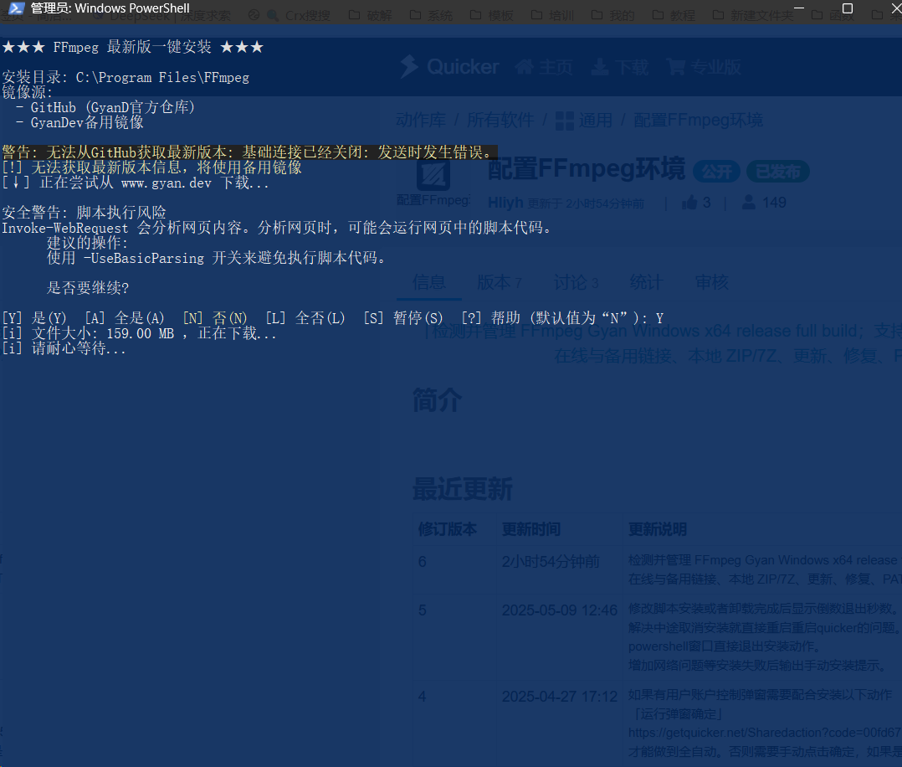Go to 动作库 in the breadcrumb

421,120
